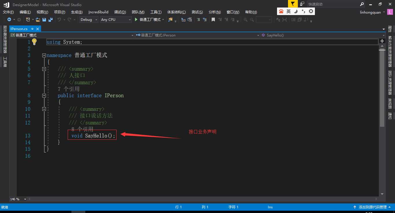Open the startup project dropdown arrow

163,19
